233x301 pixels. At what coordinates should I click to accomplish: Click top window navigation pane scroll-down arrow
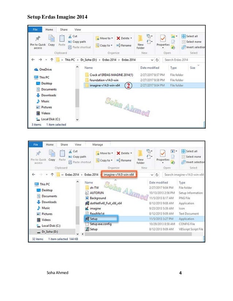pyautogui.click(x=77, y=120)
